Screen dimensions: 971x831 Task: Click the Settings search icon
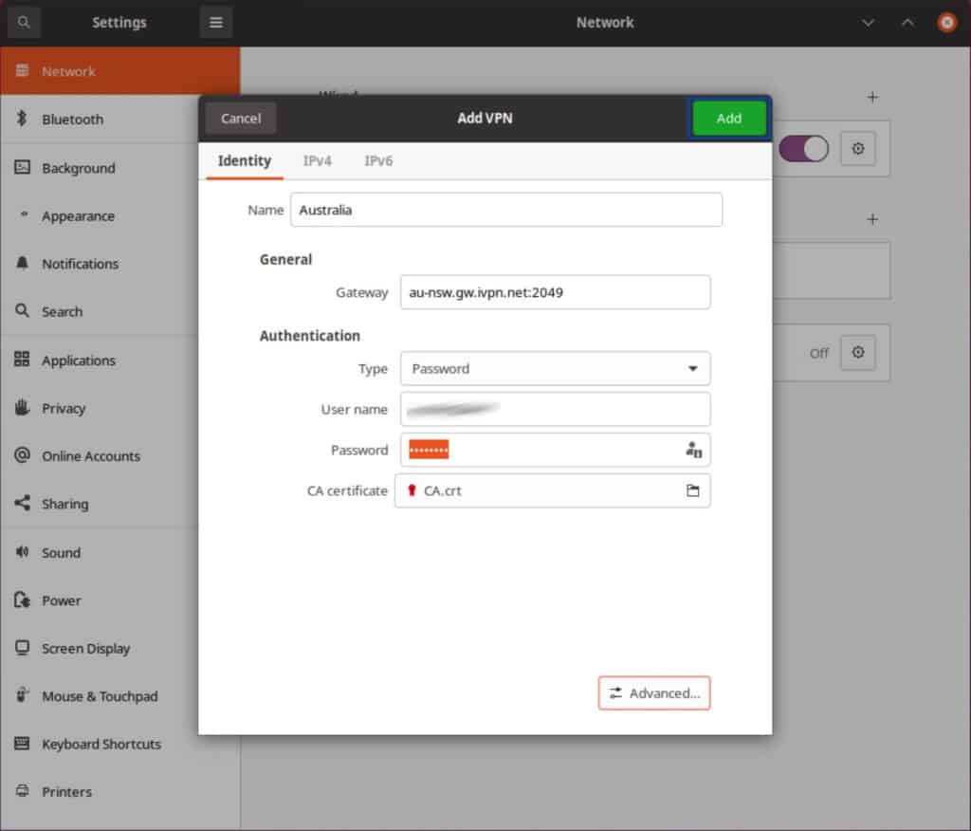click(24, 23)
